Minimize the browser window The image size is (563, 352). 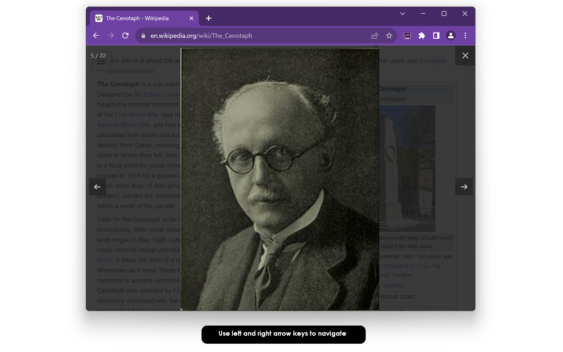coord(423,14)
